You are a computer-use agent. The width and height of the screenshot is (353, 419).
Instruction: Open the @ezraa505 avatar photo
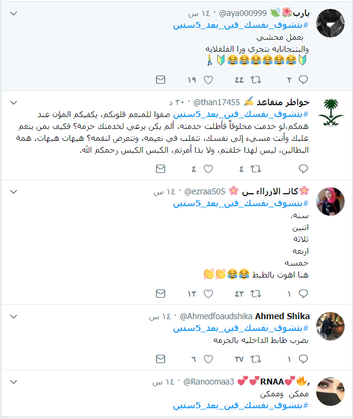[x=330, y=201]
